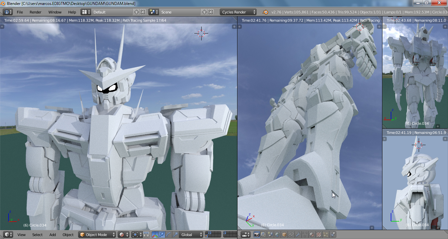Open the Material properties sphere tab

(x=312, y=235)
